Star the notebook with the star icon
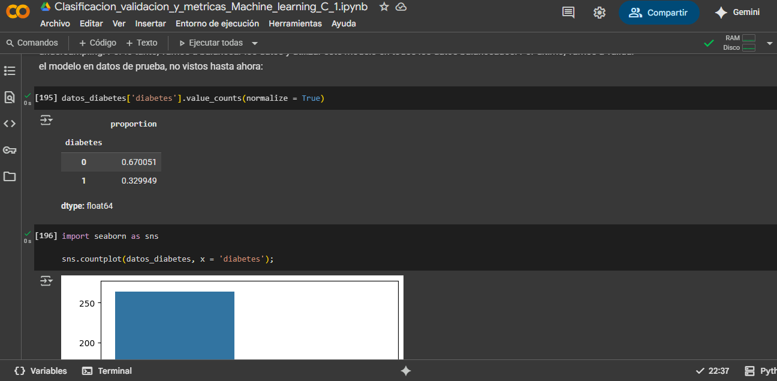The height and width of the screenshot is (381, 777). [x=384, y=7]
